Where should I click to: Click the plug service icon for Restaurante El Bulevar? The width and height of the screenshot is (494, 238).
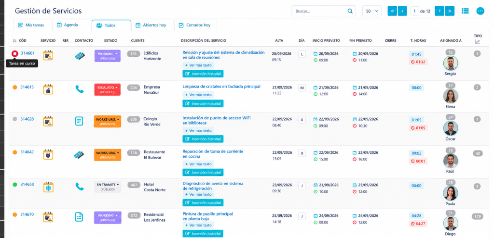click(x=48, y=154)
